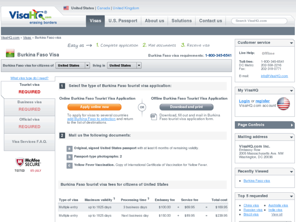
Task: Click '3 business days' processing time
Action: click(x=135, y=207)
